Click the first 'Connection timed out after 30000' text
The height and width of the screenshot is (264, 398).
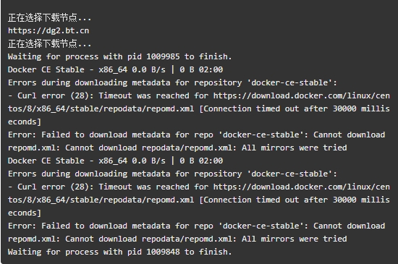280,108
